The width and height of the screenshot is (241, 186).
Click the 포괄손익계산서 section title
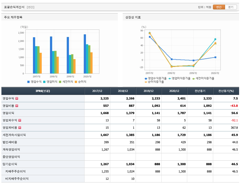14,7
